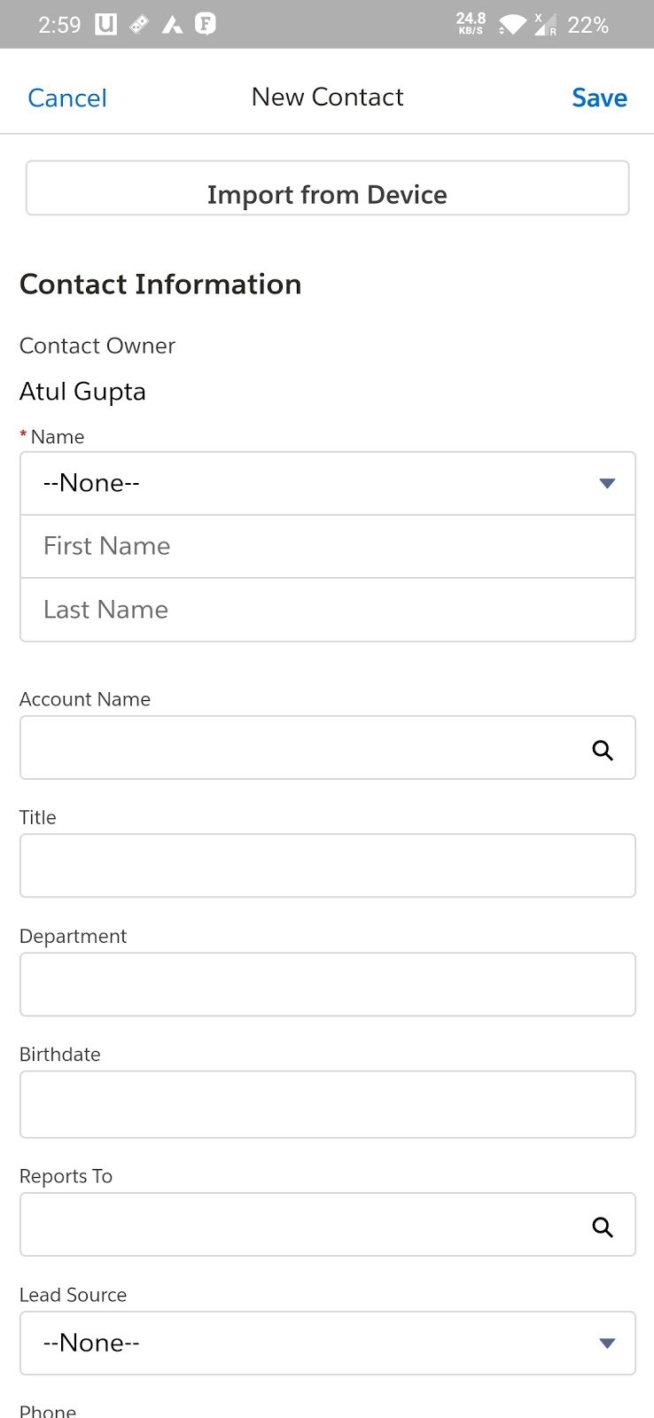The image size is (654, 1418).
Task: Cancel creating the new contact
Action: [x=66, y=97]
